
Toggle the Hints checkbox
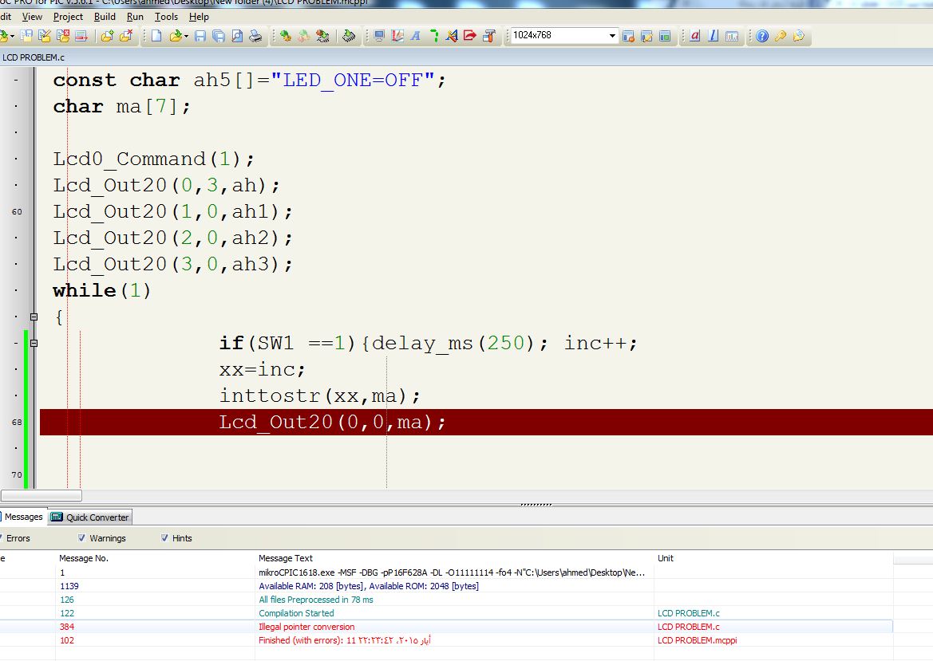[164, 538]
